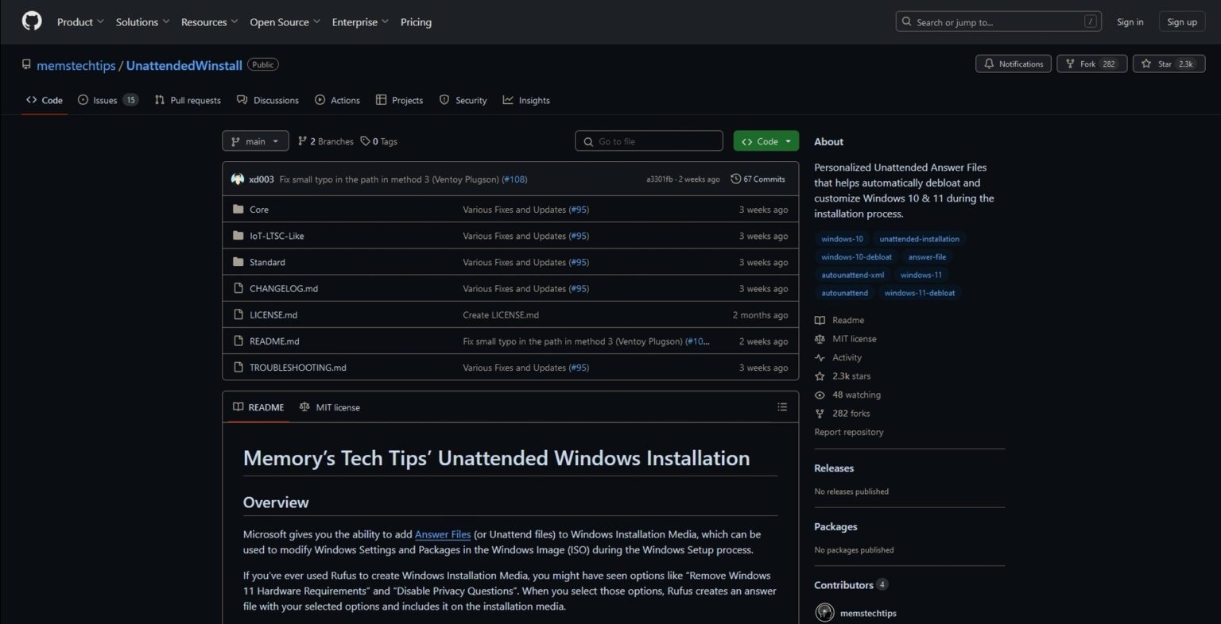The image size is (1221, 624).
Task: Open the windows-10-debloat topic tag
Action: pyautogui.click(x=856, y=256)
